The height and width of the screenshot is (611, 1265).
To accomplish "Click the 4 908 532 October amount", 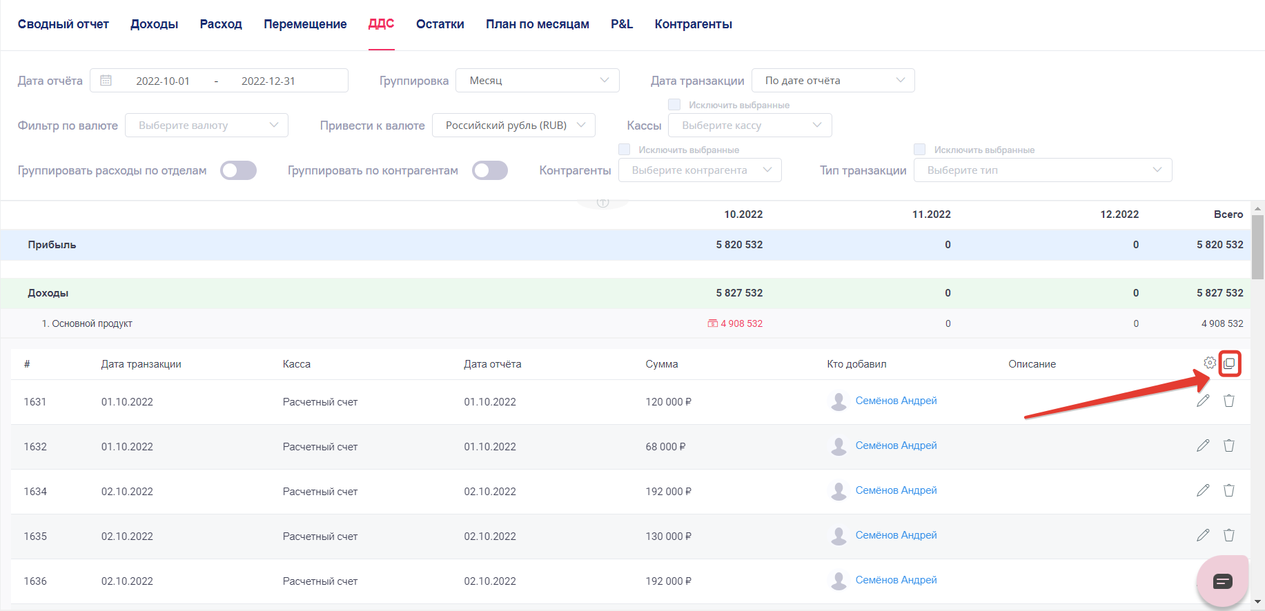I will 741,323.
